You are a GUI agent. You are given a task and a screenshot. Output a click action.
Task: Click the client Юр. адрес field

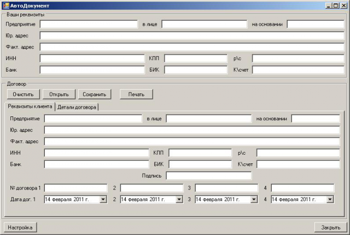(192, 130)
